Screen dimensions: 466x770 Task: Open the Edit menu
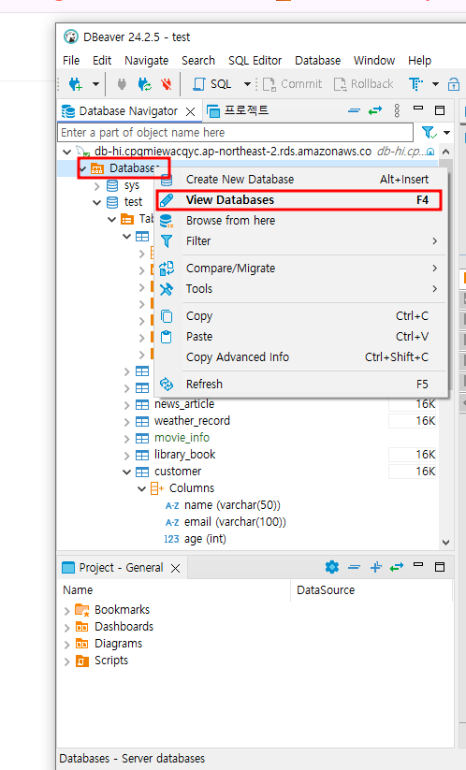[102, 61]
